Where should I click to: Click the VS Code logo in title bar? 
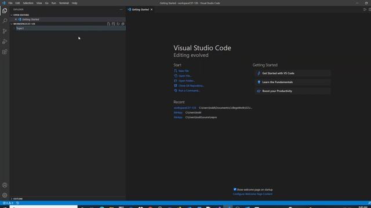[3, 3]
